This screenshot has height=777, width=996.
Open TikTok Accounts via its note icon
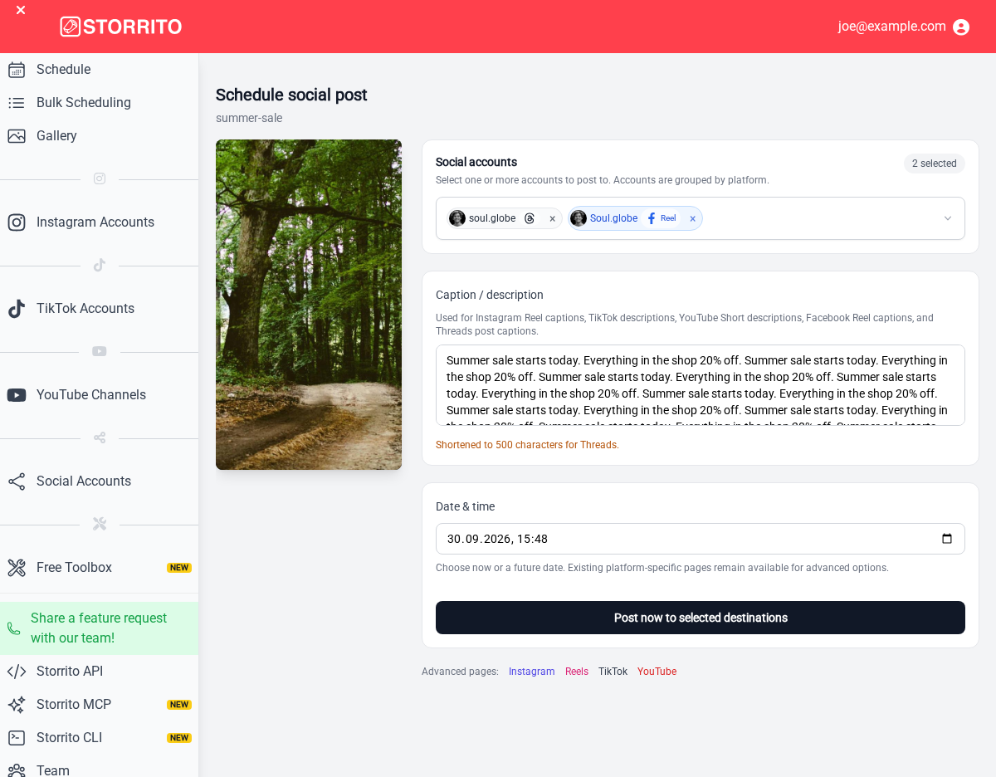tap(17, 309)
